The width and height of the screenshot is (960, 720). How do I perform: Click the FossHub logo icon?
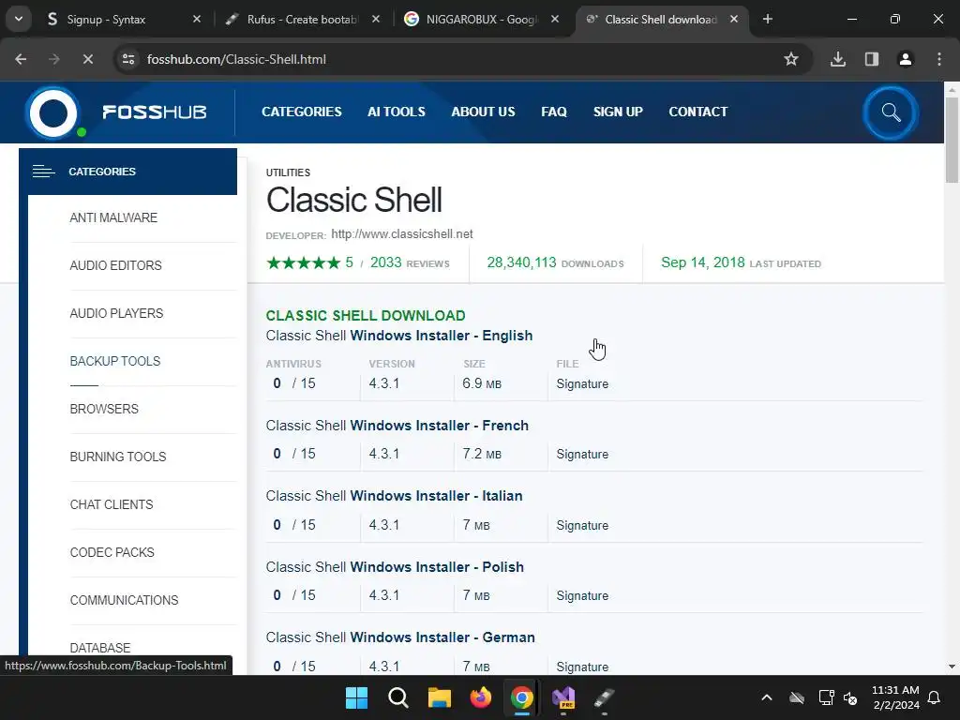click(53, 113)
